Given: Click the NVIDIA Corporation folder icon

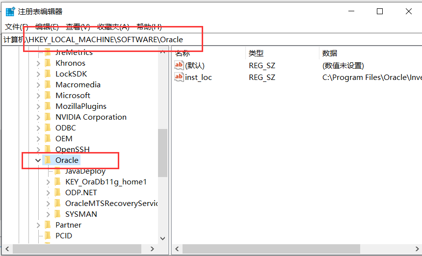Looking at the screenshot, I should pyautogui.click(x=48, y=117).
